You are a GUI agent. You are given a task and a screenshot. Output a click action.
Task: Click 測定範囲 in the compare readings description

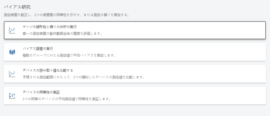pos(46,77)
